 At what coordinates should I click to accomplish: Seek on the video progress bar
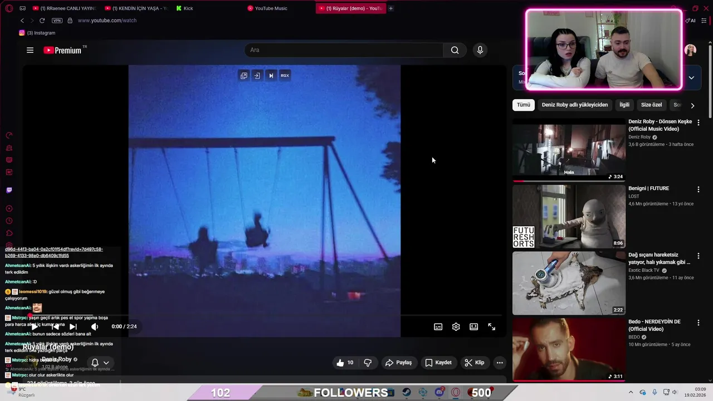point(265,316)
